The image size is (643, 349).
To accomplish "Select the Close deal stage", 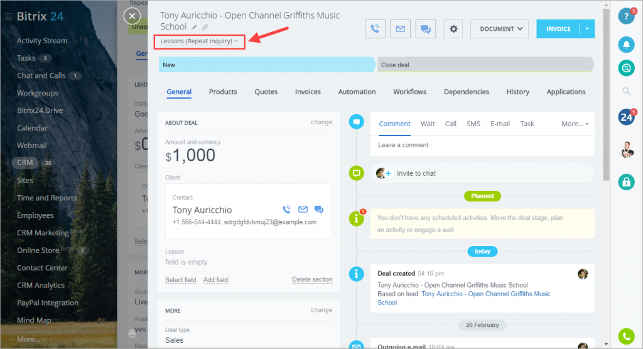I will (485, 65).
